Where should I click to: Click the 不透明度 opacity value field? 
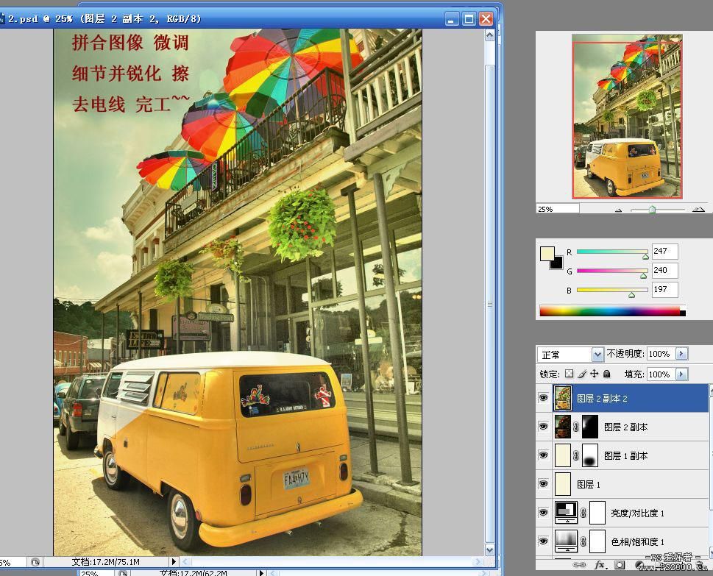tap(661, 354)
